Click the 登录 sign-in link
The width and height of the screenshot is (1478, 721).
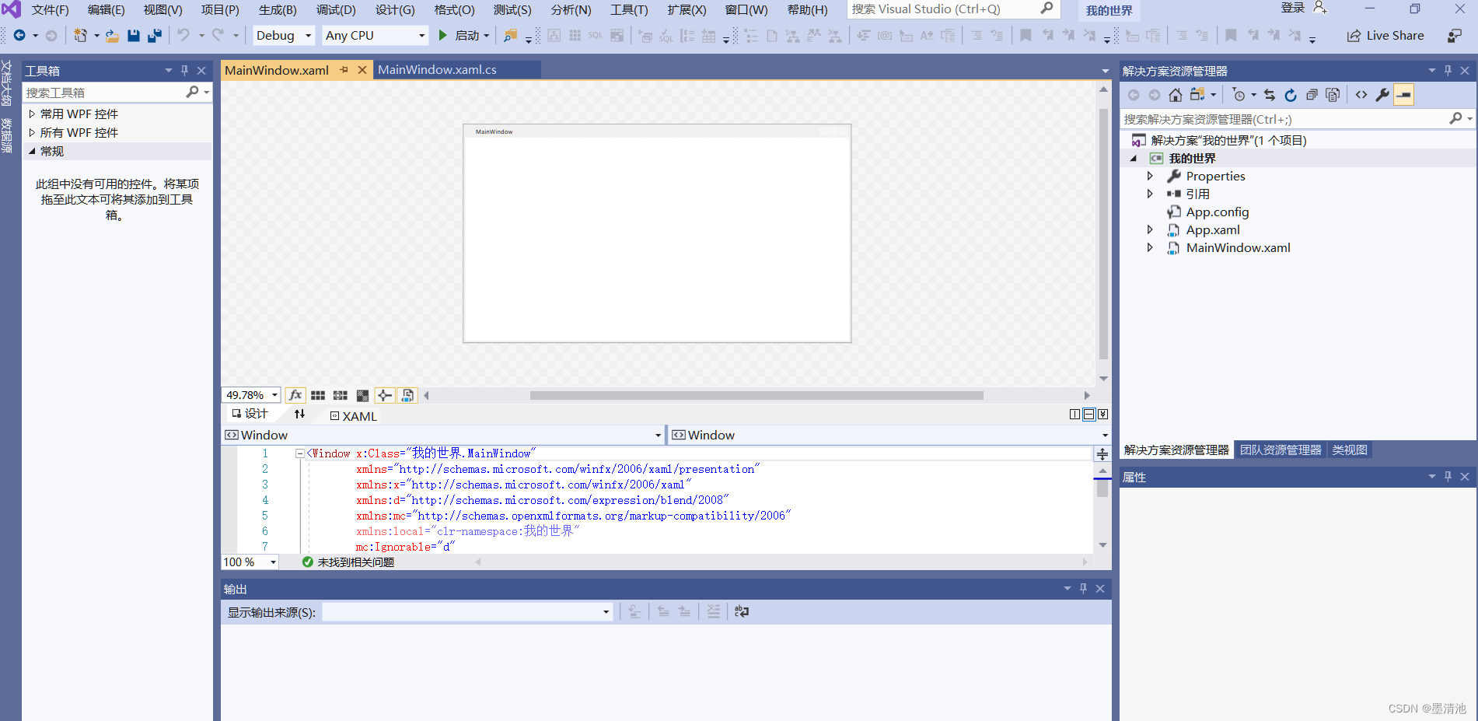click(1293, 8)
